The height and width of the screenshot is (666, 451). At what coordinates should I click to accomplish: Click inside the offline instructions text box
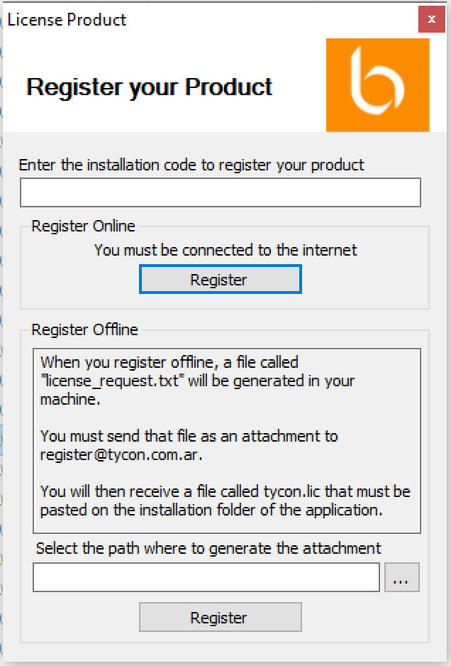point(226,440)
